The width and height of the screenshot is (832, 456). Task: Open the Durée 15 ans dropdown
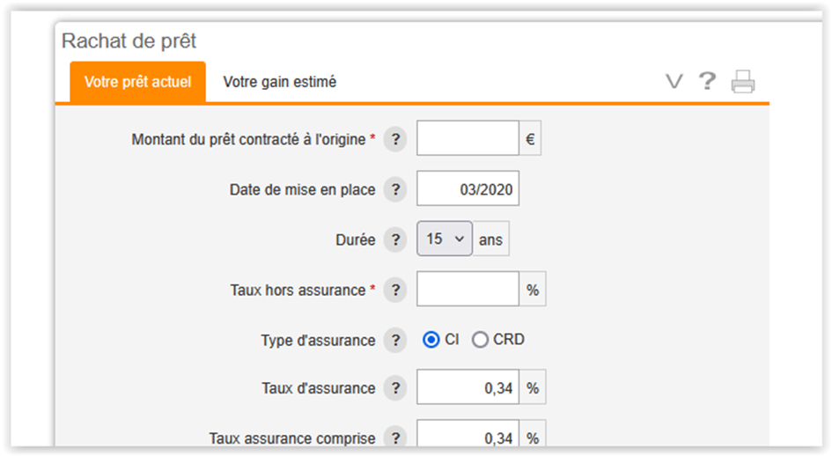[445, 239]
